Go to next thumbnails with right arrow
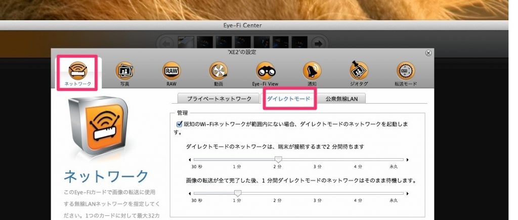518x220 pixels. click(x=319, y=43)
